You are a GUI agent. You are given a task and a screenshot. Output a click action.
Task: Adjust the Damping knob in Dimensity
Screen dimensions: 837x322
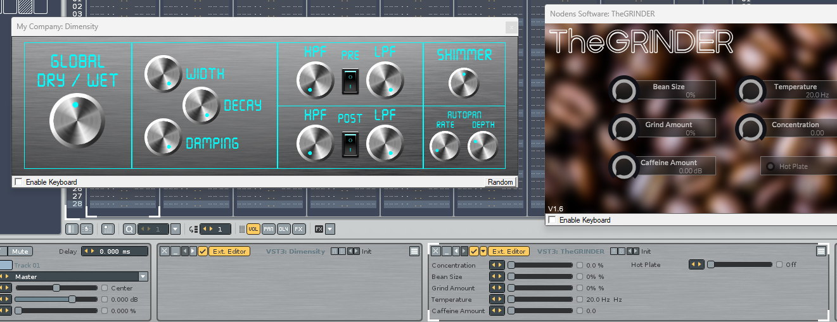(x=163, y=137)
